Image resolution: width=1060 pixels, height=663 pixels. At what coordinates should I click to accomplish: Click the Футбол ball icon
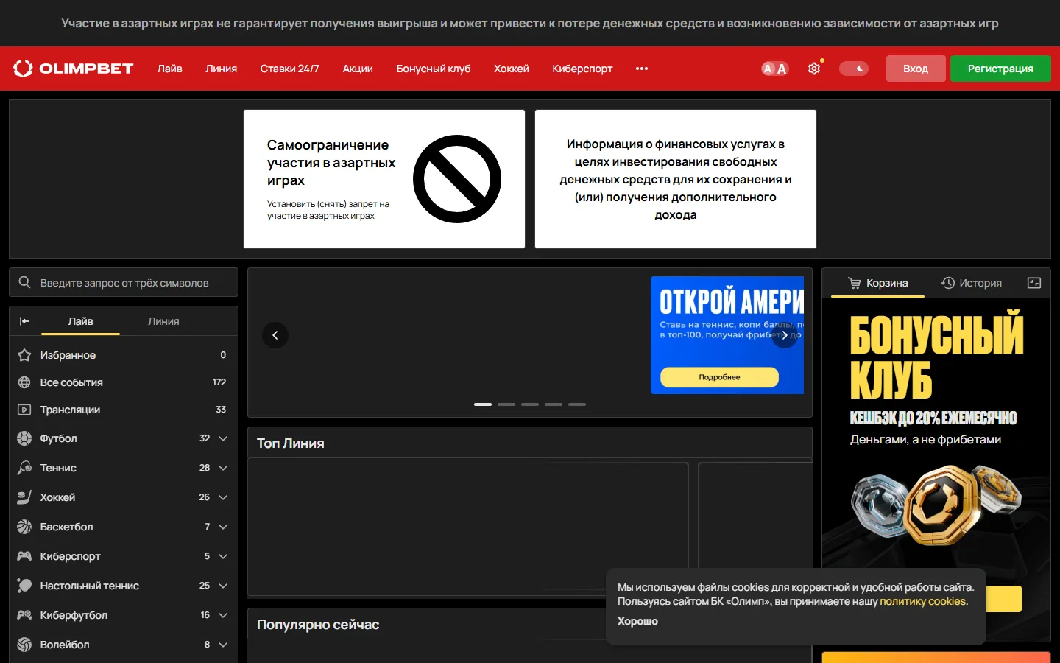click(24, 438)
